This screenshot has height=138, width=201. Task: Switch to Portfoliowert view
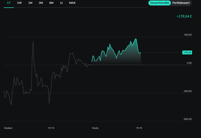181,3
